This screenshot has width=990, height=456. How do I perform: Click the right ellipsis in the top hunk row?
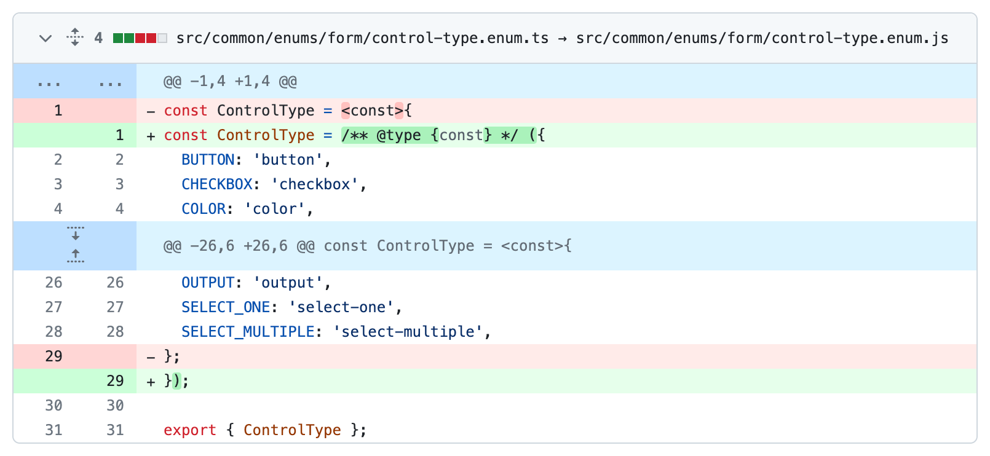click(110, 82)
